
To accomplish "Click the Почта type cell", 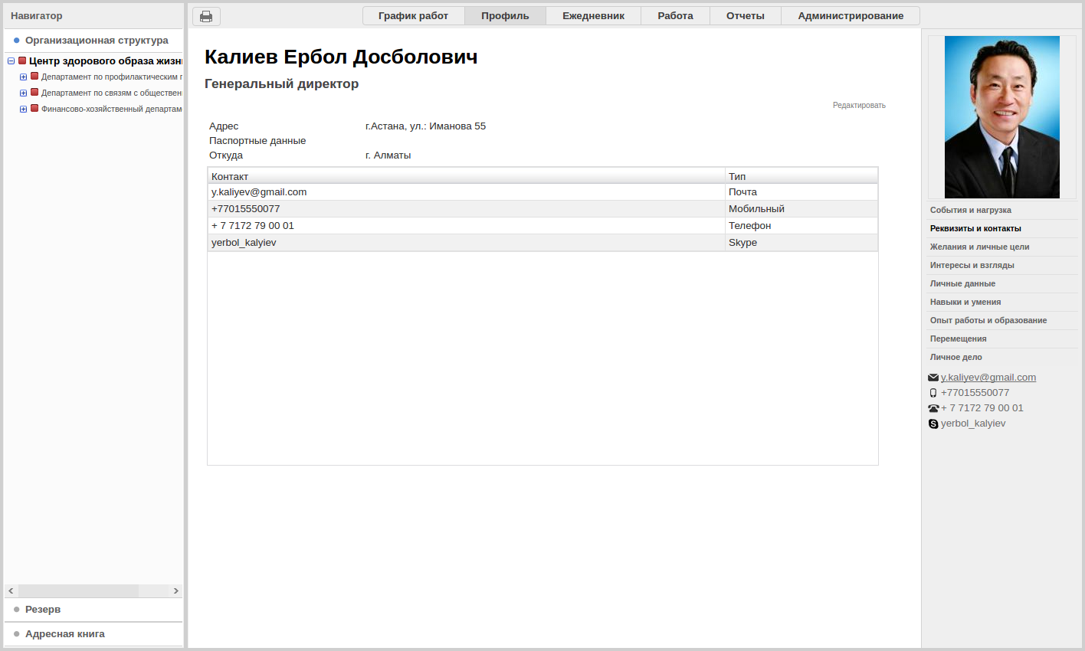I will tap(801, 192).
